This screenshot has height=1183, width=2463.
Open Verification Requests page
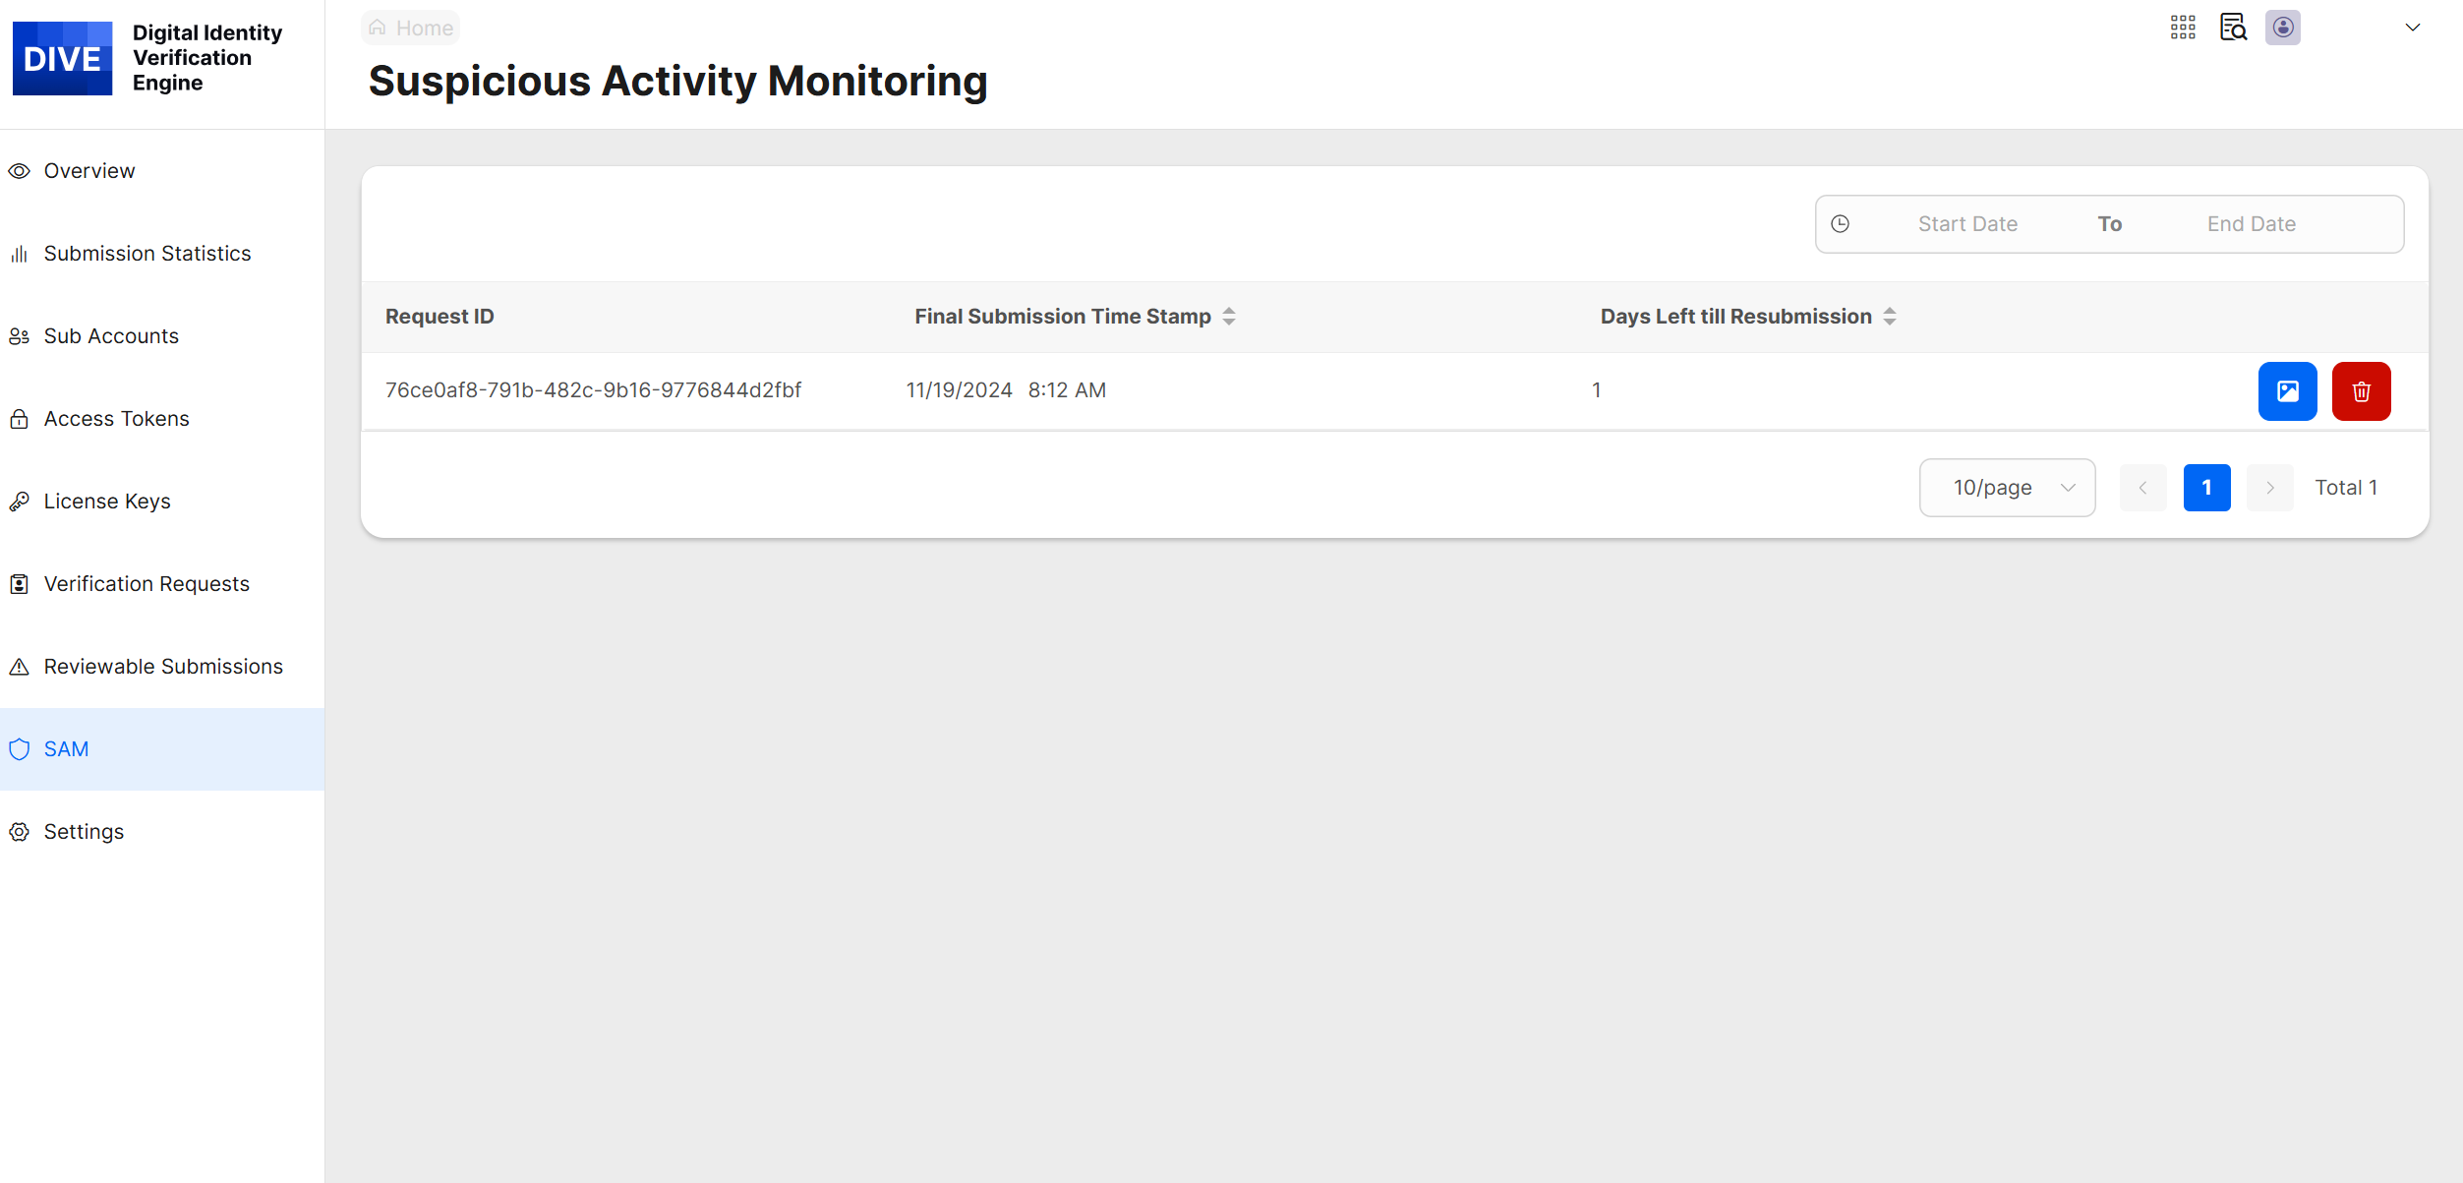click(x=147, y=584)
